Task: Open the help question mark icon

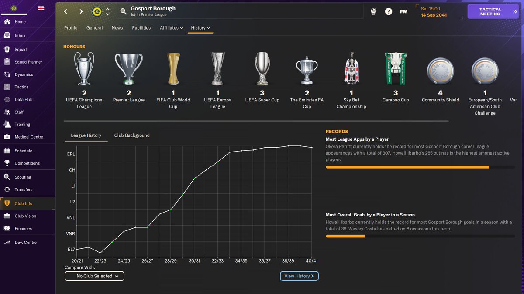Action: (x=389, y=11)
